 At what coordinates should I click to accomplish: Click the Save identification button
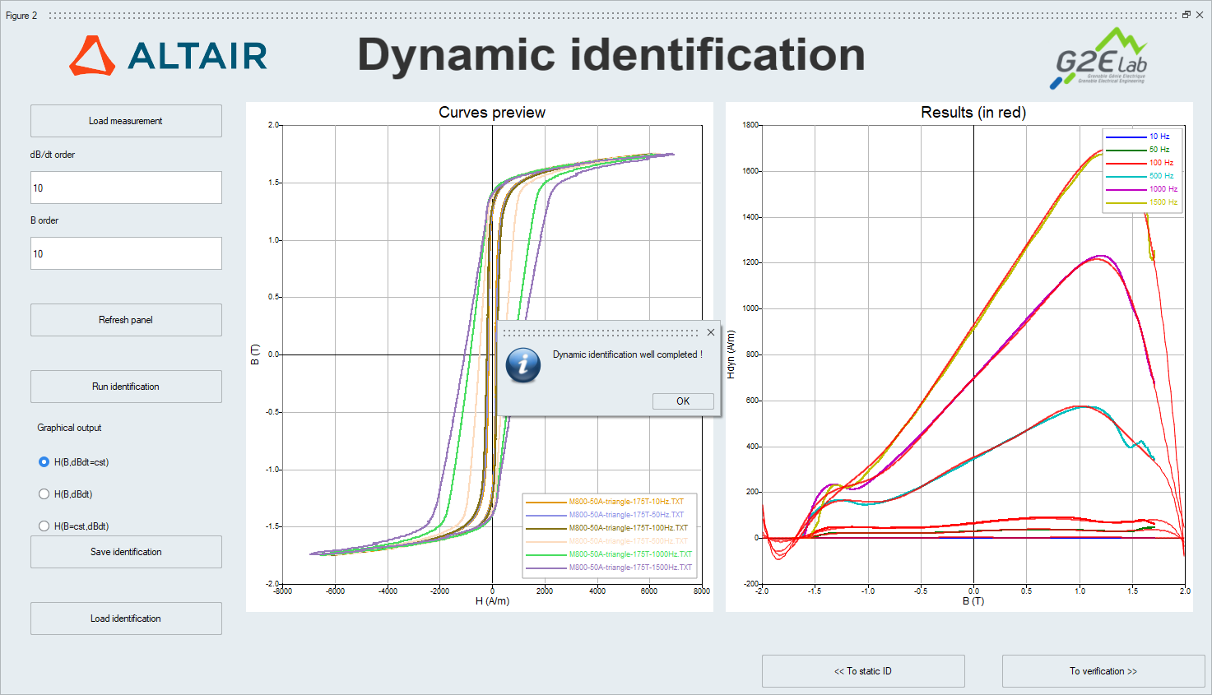(x=126, y=552)
